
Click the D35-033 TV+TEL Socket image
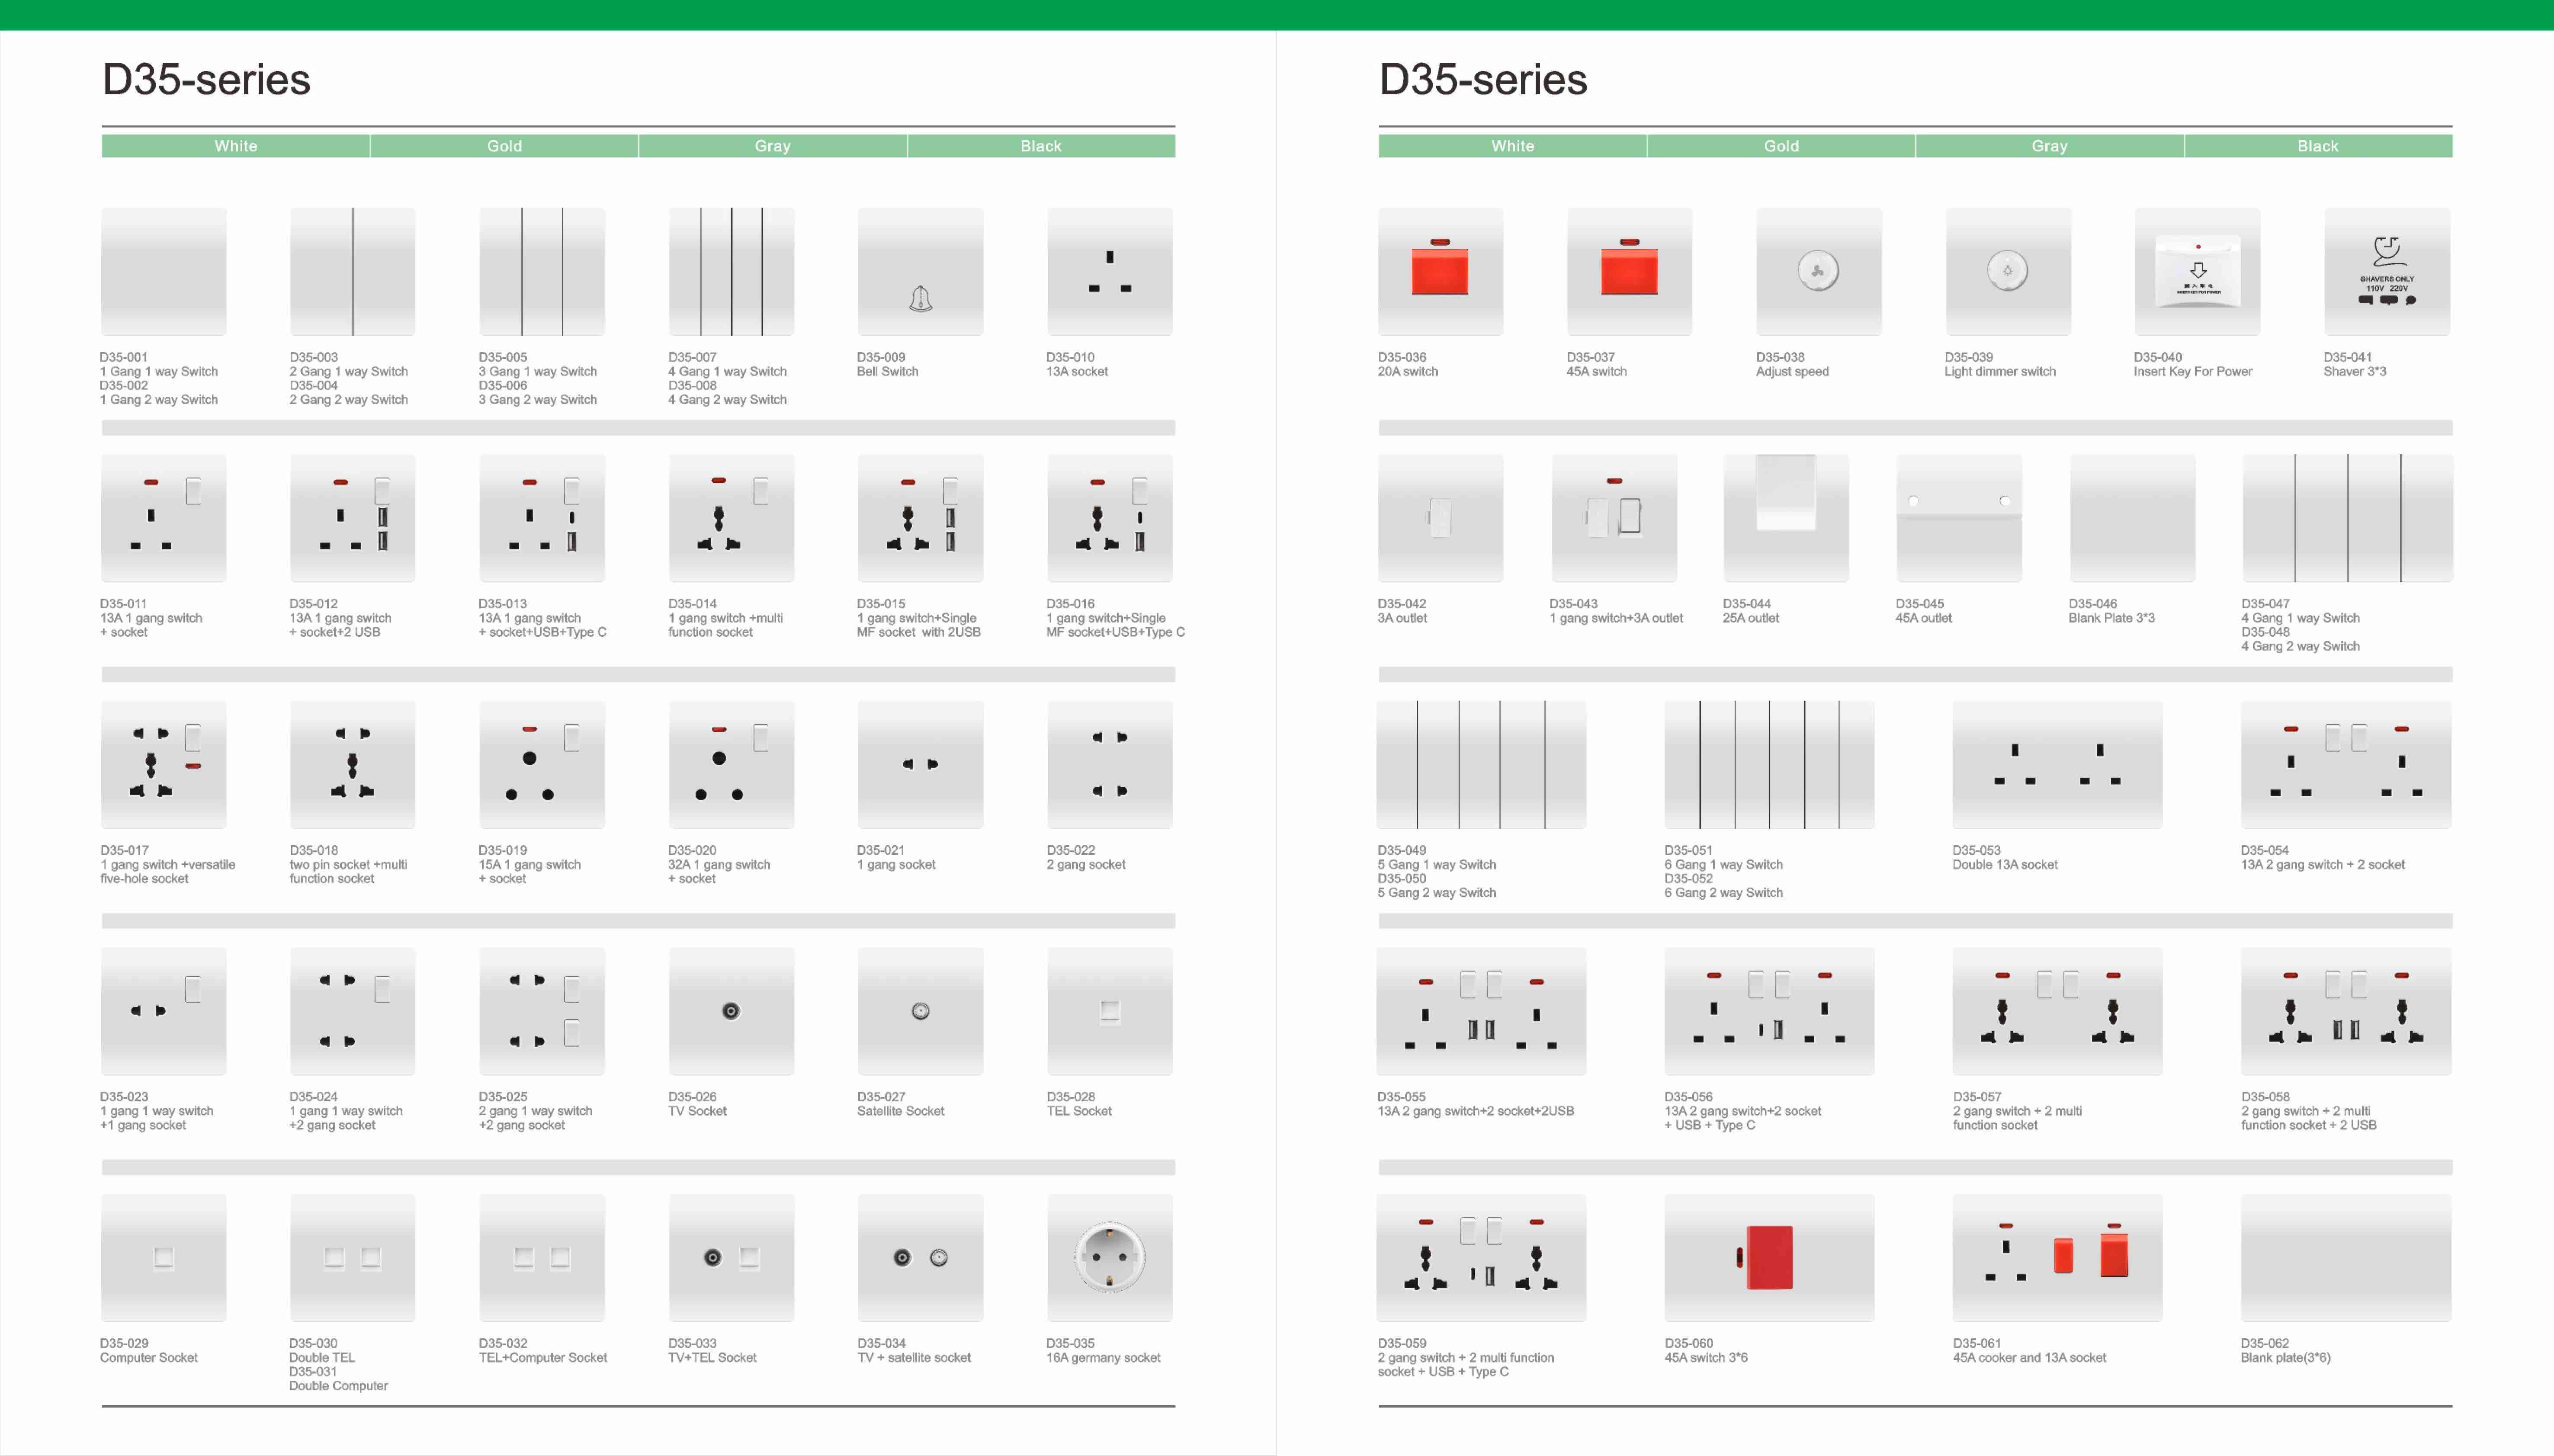[x=731, y=1257]
